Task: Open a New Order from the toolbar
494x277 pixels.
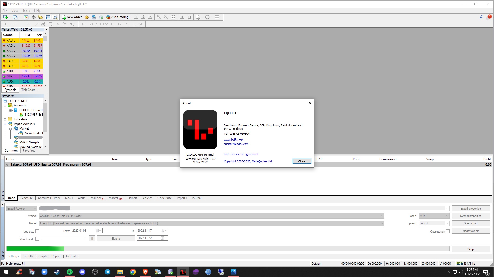Action: [x=72, y=17]
